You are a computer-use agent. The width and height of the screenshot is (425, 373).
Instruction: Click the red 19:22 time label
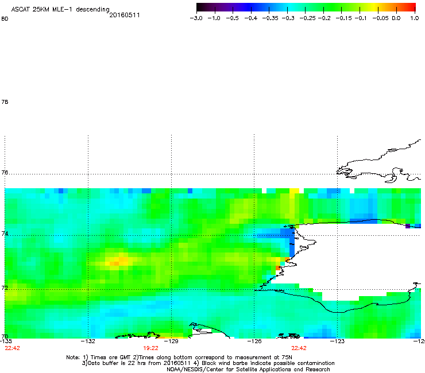pos(150,348)
